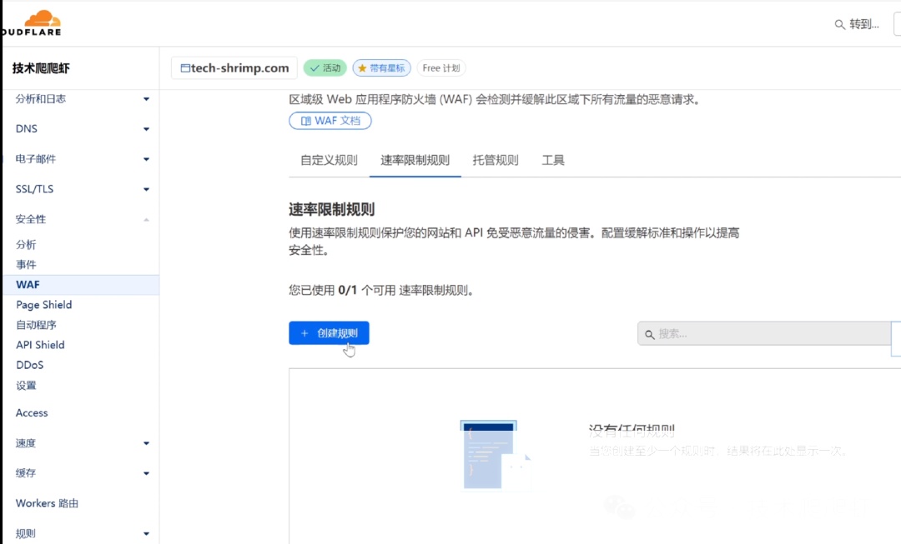This screenshot has width=901, height=544.
Task: Expand the 分析和日志 sidebar section
Action: 146,99
